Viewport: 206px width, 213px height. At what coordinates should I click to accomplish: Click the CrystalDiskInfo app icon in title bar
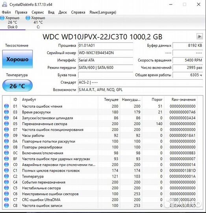point(4,4)
